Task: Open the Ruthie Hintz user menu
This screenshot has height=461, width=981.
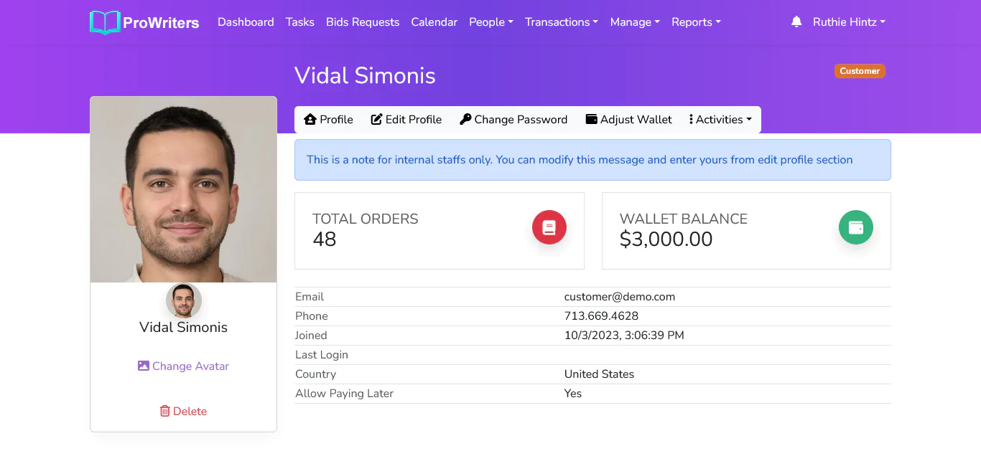Action: coord(849,22)
